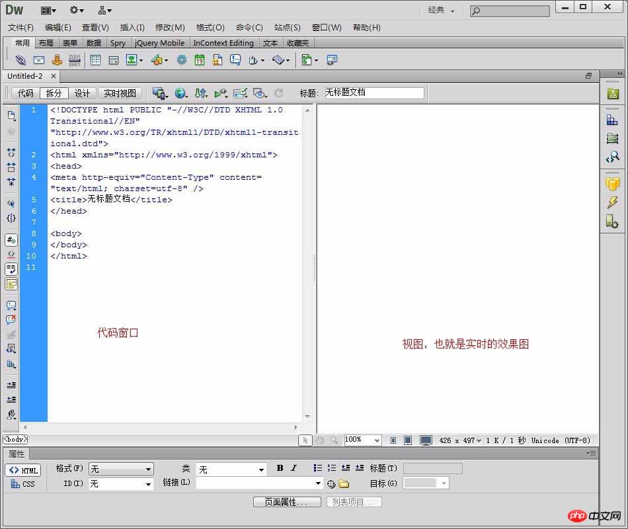Open the zoom level 100% dropdown
This screenshot has width=628, height=529.
click(363, 440)
